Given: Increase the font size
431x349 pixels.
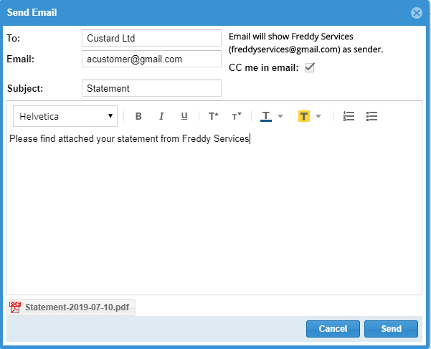Looking at the screenshot, I should coord(213,116).
